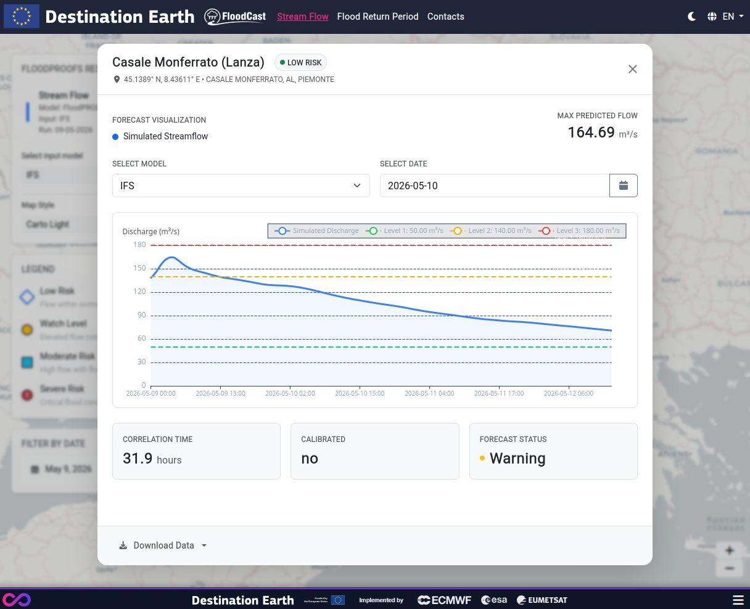
Task: Open the footer hamburger menu
Action: tap(738, 600)
